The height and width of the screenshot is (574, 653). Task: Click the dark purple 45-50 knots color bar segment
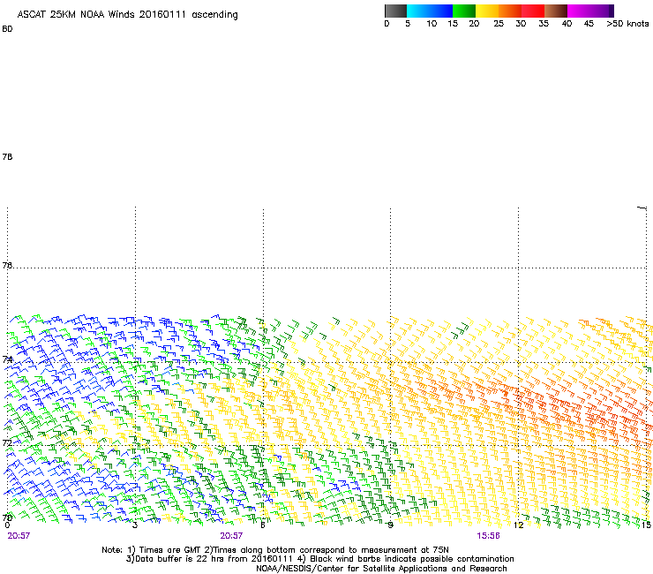[x=602, y=11]
